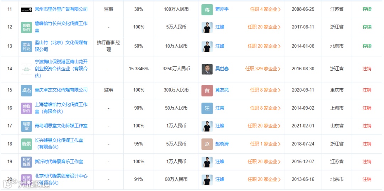Click the 蒋 green avatar badge
384x191 pixels.
pos(207,10)
